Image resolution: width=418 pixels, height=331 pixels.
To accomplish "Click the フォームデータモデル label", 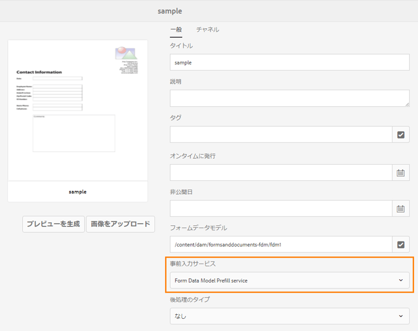I will (x=198, y=228).
